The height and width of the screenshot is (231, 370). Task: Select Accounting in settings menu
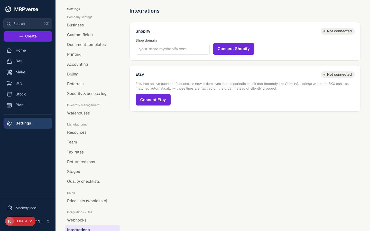click(x=78, y=64)
